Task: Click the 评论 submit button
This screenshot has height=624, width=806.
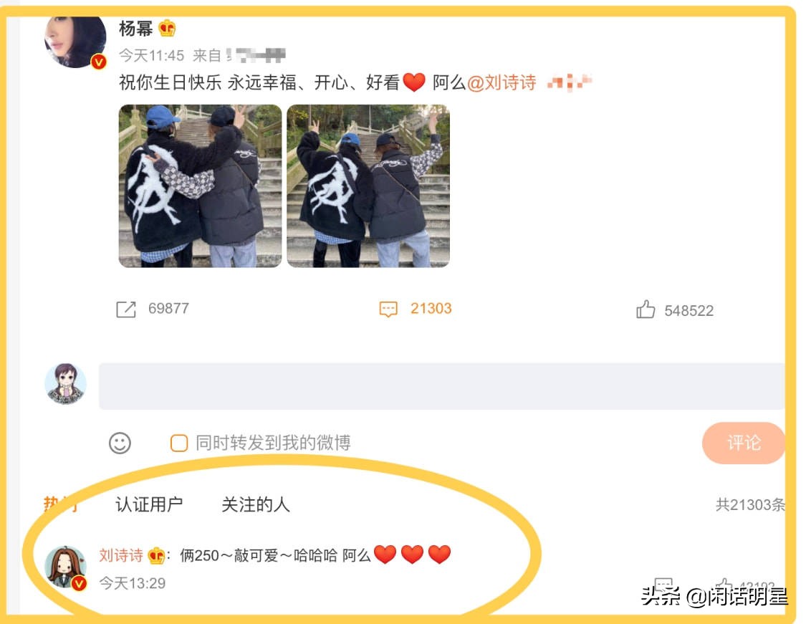Action: [x=743, y=443]
